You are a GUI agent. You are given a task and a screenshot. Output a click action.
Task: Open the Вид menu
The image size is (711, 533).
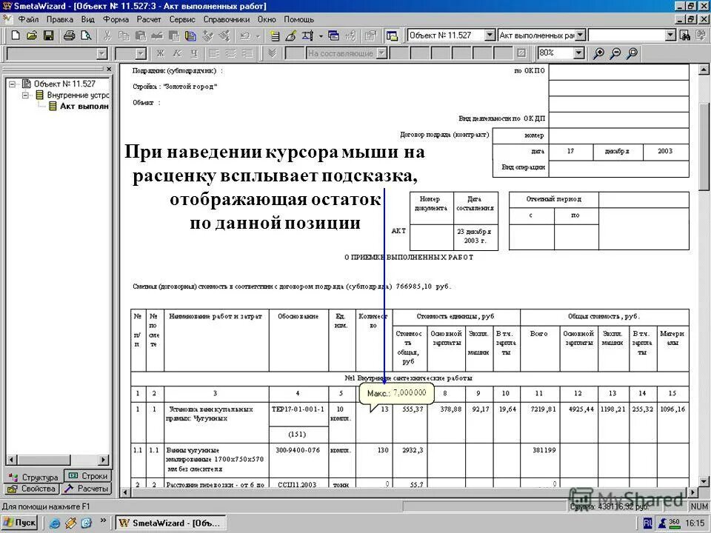point(87,19)
